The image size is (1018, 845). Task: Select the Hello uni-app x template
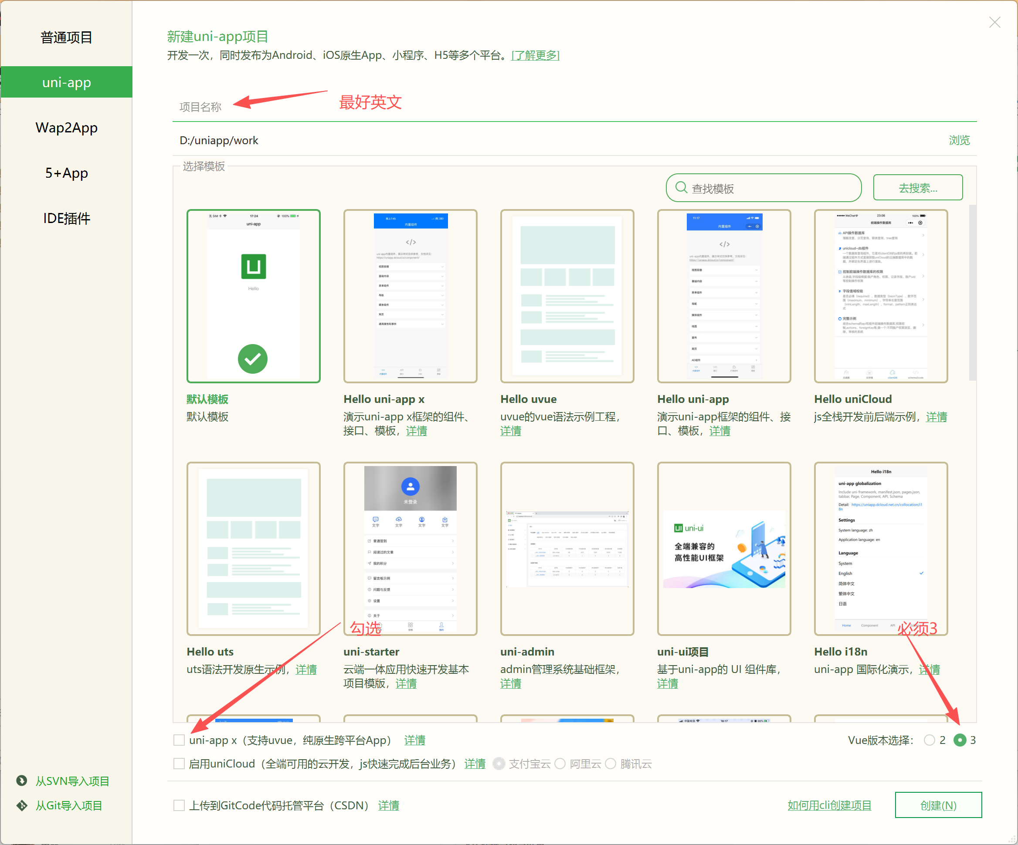click(410, 296)
